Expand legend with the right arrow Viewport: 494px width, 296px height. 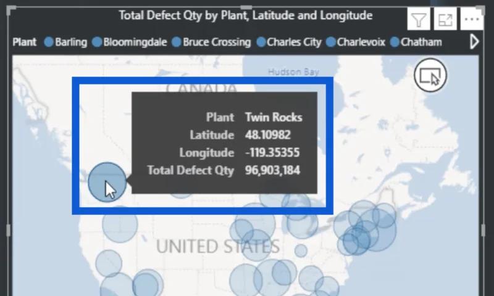click(x=474, y=42)
